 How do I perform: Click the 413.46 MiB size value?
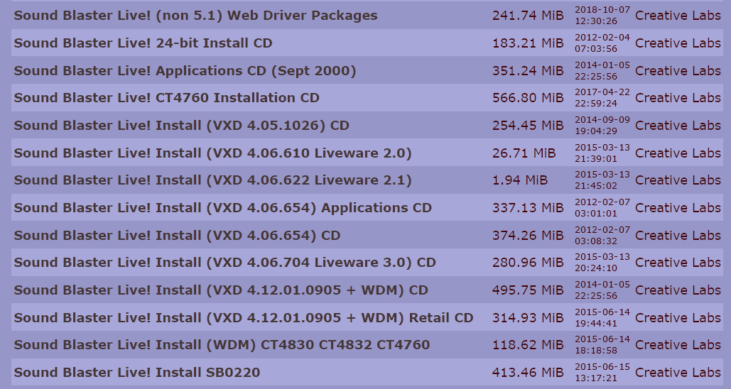click(x=528, y=372)
